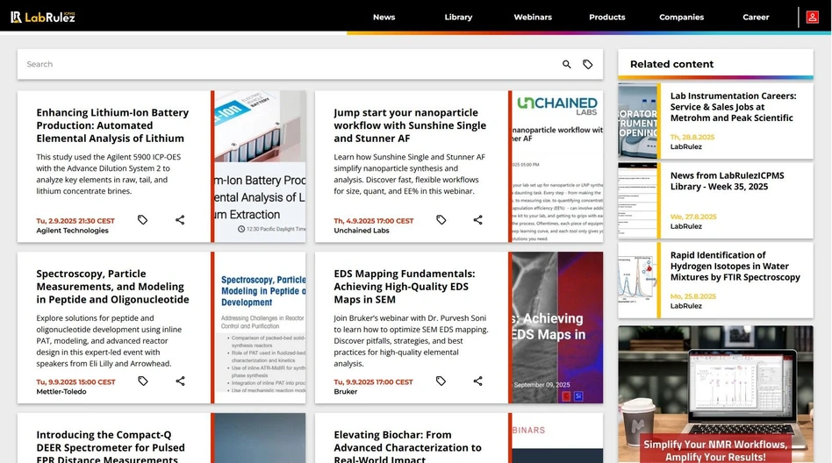Open Lab Instrumentation Careers related article

pos(733,107)
